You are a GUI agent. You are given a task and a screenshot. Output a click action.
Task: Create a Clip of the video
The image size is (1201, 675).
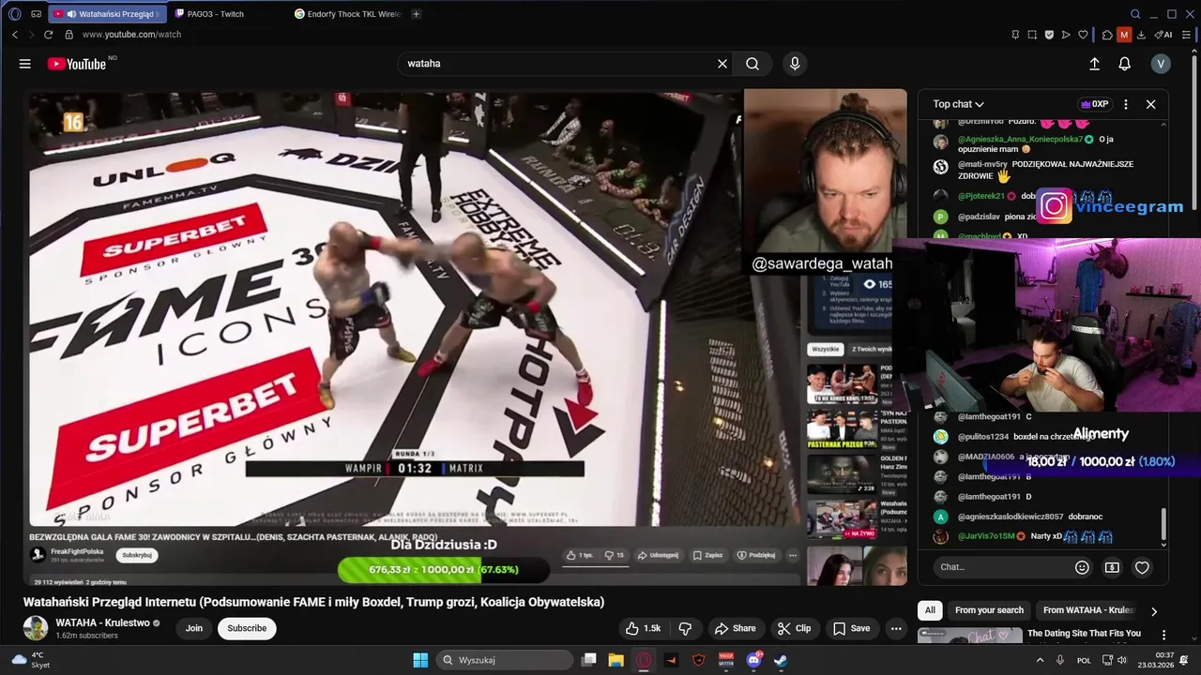(794, 628)
